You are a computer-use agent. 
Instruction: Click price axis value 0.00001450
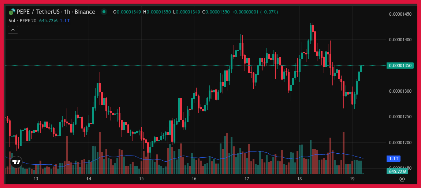(400, 14)
